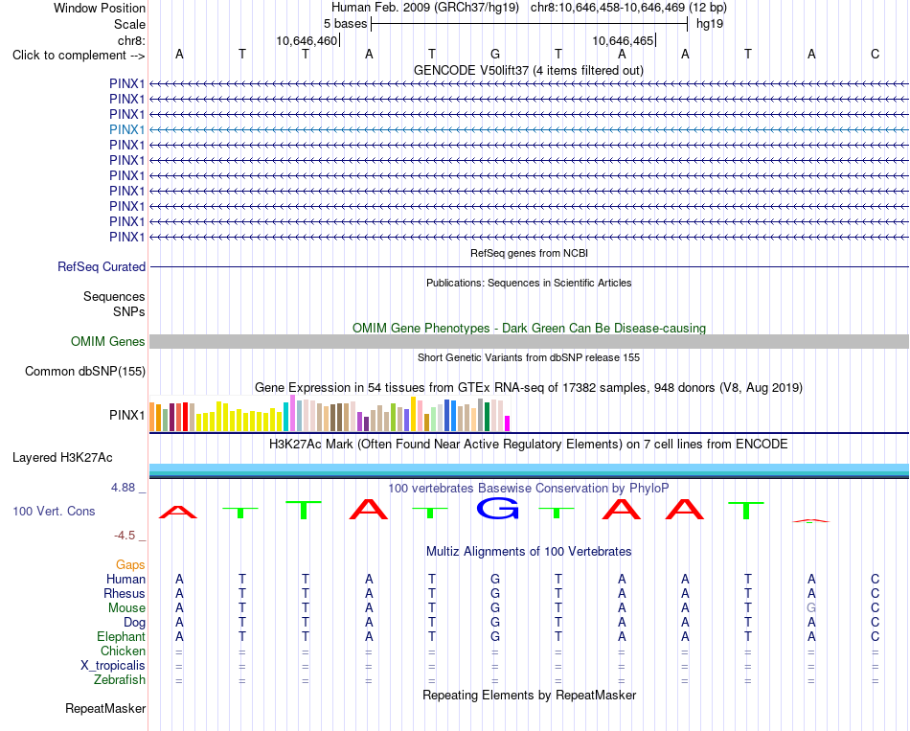Open 'Publications: Sequences in Scientific Articles' title
Image resolution: width=910 pixels, height=731 pixels.
pos(529,283)
